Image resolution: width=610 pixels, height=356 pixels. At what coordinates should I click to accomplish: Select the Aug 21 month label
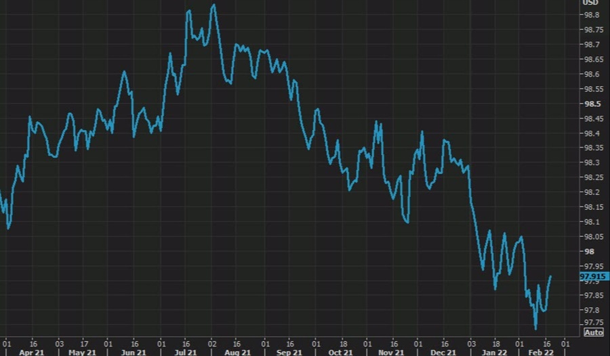(237, 352)
